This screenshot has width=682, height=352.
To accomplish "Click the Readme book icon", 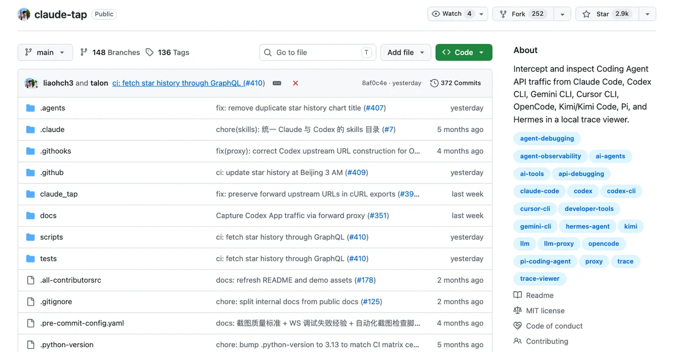I will (517, 295).
